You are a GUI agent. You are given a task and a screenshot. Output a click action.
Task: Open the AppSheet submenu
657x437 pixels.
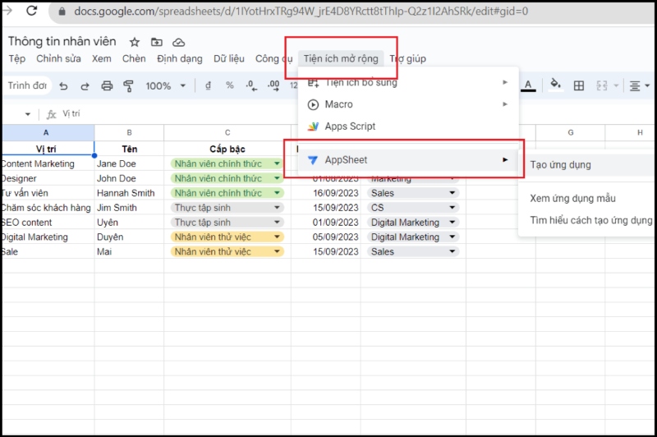coord(408,159)
